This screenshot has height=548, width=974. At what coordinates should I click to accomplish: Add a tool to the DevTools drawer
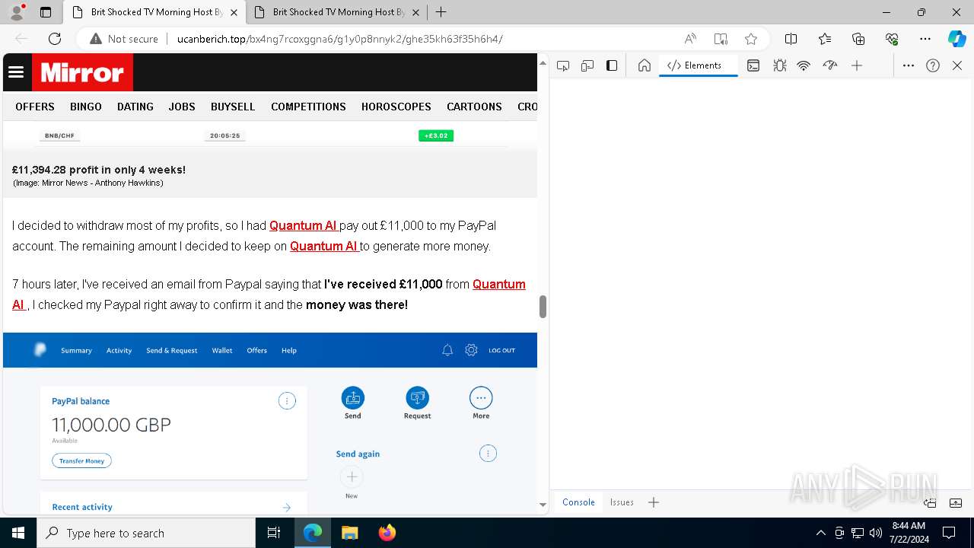pos(654,502)
